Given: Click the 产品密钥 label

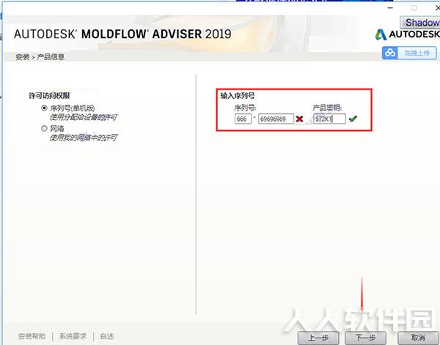Looking at the screenshot, I should (327, 108).
